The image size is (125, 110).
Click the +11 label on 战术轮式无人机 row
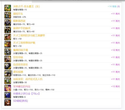pos(116,79)
